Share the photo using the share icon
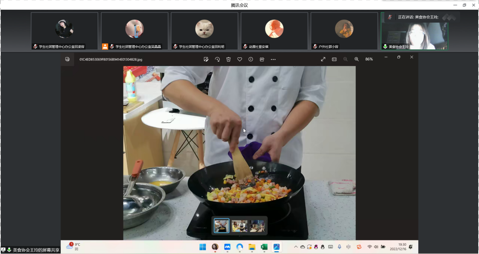The height and width of the screenshot is (254, 479). click(x=262, y=59)
